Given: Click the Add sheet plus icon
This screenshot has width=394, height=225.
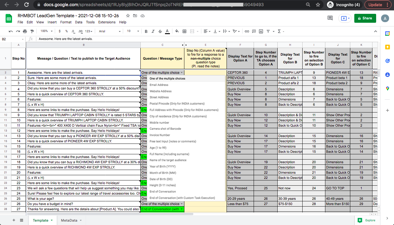Looking at the screenshot, I should (14, 220).
